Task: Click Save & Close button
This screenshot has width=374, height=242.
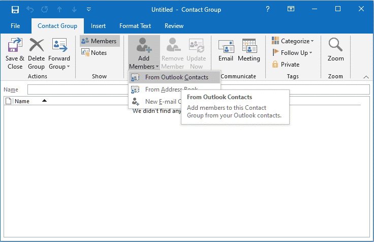Action: tap(15, 53)
